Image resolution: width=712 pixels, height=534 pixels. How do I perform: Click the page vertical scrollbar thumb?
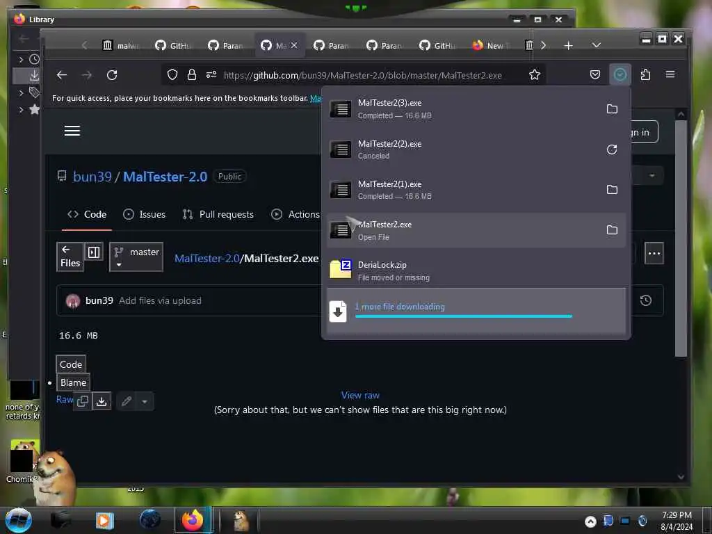681,238
